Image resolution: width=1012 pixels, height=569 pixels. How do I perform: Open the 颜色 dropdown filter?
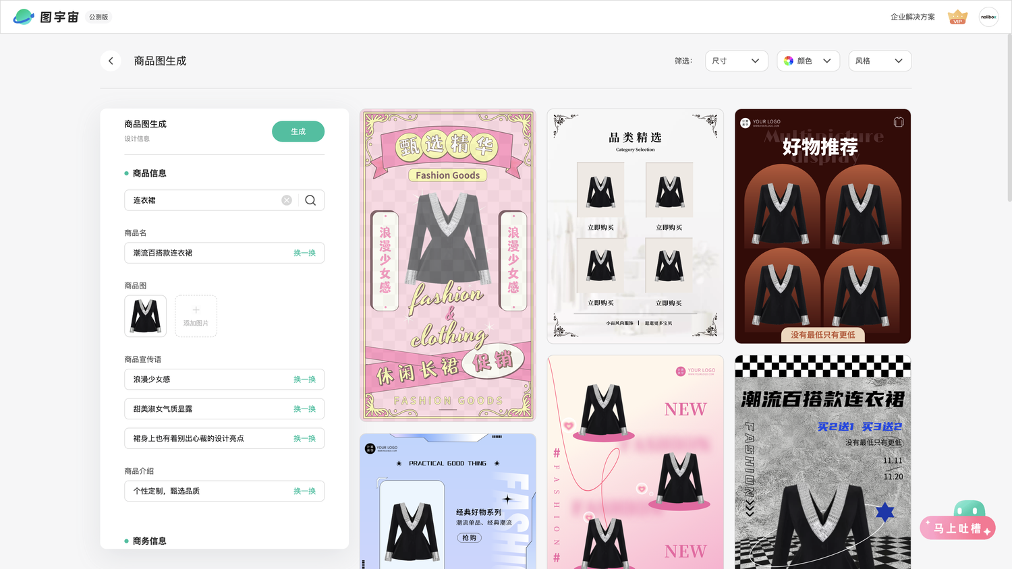click(x=808, y=61)
